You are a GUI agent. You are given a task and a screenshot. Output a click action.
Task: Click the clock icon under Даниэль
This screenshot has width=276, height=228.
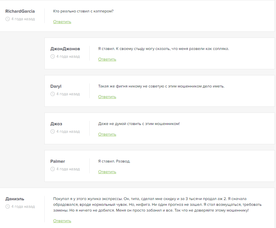[8, 207]
